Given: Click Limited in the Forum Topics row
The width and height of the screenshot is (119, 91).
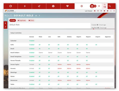Looking at the screenshot, I should pyautogui.click(x=32, y=64).
